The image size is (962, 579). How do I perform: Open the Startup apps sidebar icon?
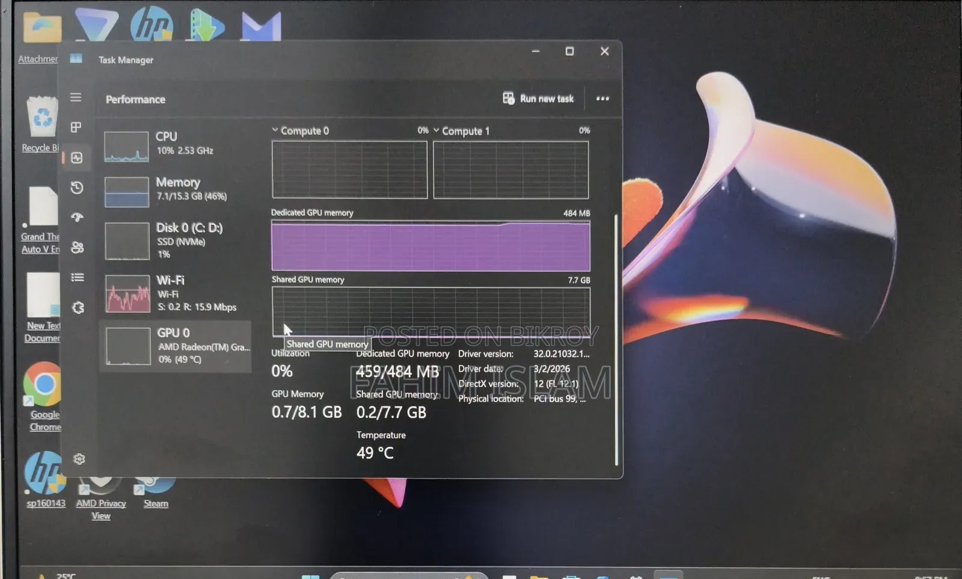point(77,217)
